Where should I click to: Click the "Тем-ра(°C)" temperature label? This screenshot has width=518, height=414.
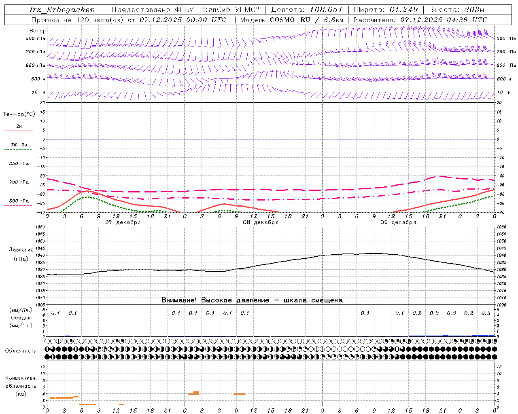point(19,114)
